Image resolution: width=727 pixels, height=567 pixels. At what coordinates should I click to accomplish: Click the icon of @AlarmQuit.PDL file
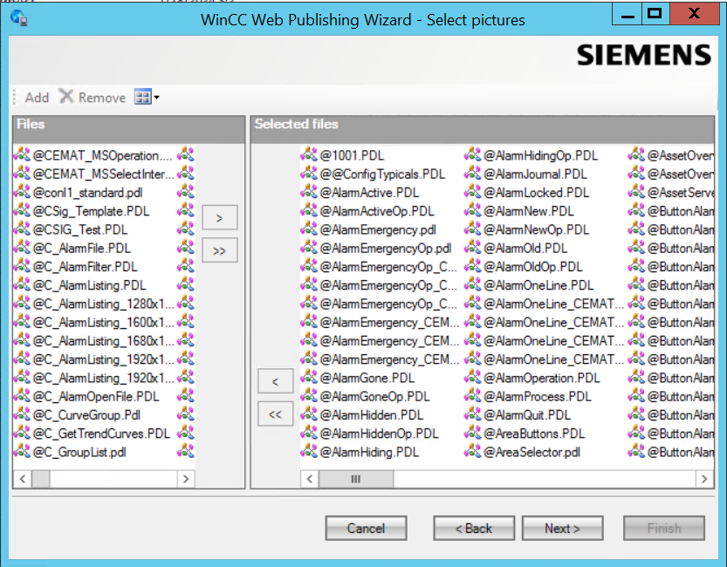[x=472, y=413]
